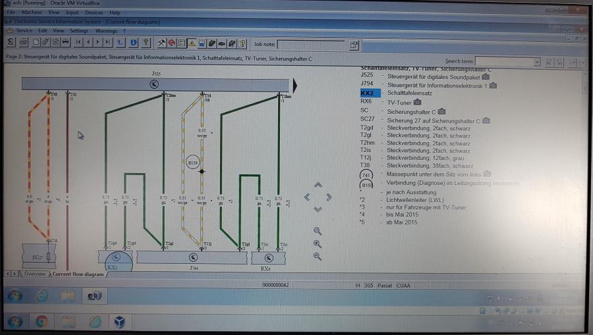Open the Search term dropdown arrow

point(536,62)
